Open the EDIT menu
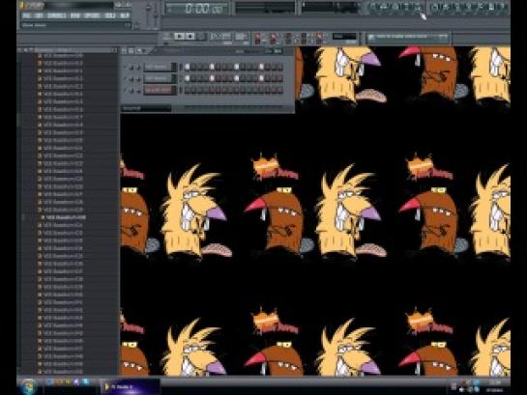Viewport: 527px width, 395px height. 39,15
